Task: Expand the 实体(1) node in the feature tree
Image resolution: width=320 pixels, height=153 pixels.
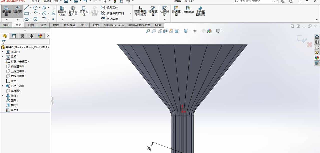Action: pos(2,52)
